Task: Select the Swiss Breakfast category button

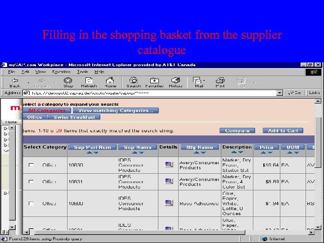Action: [74, 117]
